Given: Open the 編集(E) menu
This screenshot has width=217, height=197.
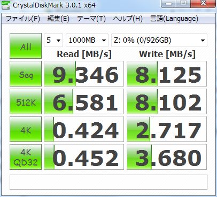Looking at the screenshot, I should [58, 19].
